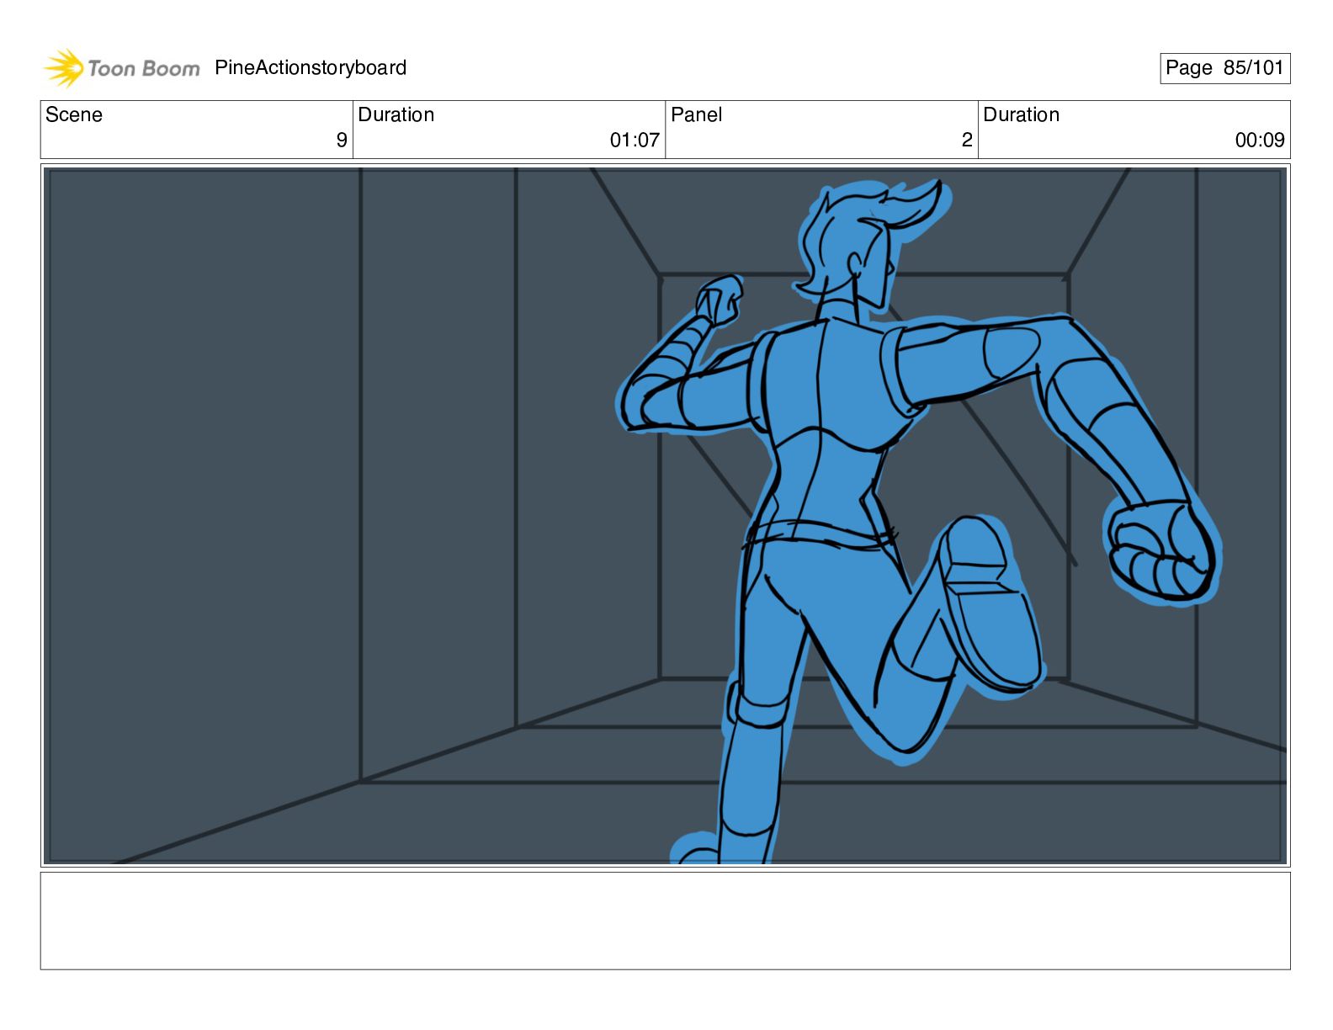Select the scene duration 01:07 value
Screen dimensions: 1333x1030
click(634, 141)
